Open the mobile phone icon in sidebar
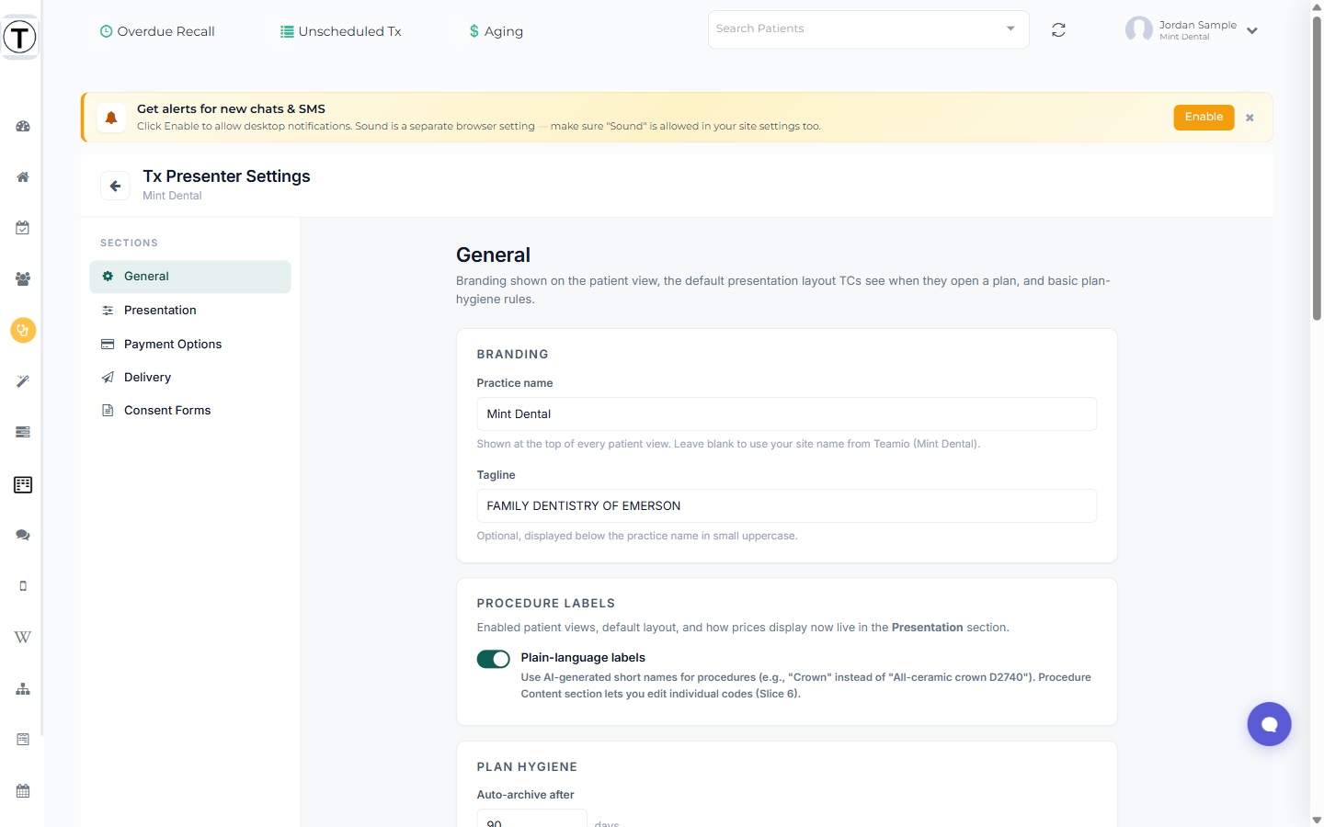This screenshot has width=1324, height=827. tap(23, 585)
